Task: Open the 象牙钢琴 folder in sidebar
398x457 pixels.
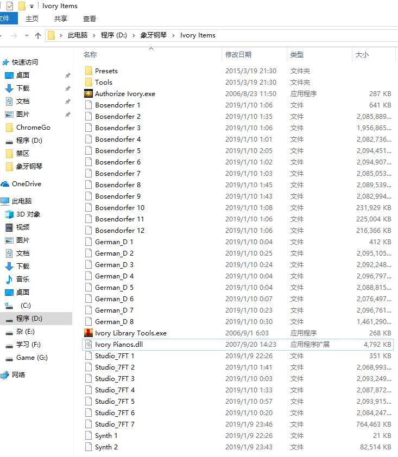Action: [29, 167]
